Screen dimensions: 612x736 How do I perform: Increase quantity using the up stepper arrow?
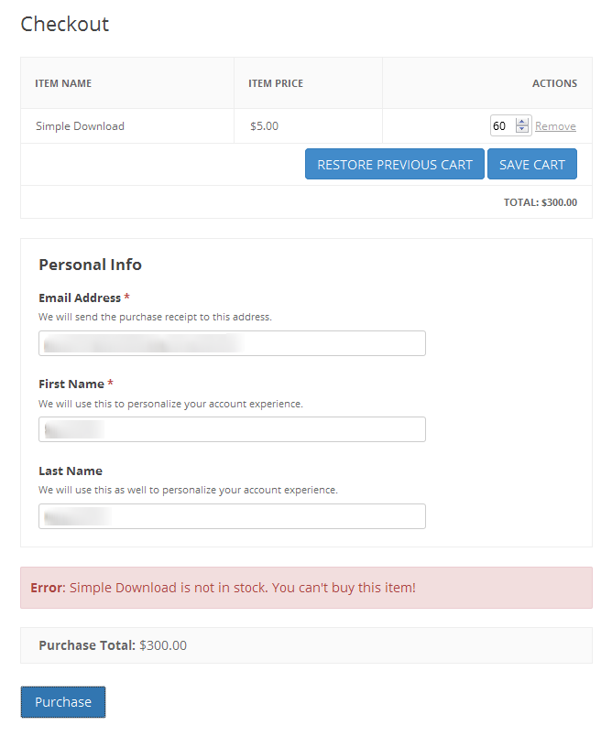click(x=522, y=122)
